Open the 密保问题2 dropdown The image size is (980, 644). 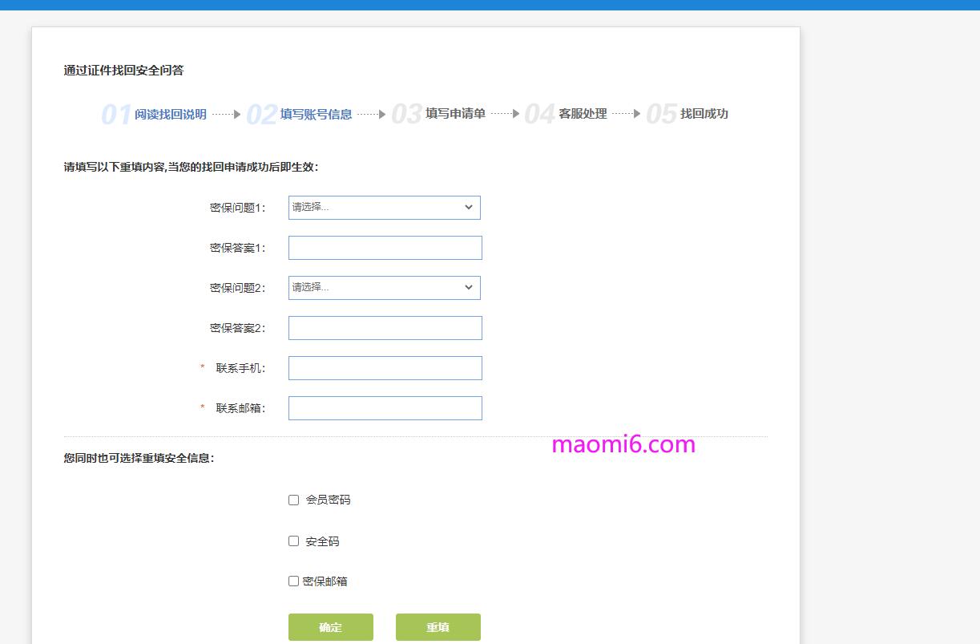coord(385,288)
